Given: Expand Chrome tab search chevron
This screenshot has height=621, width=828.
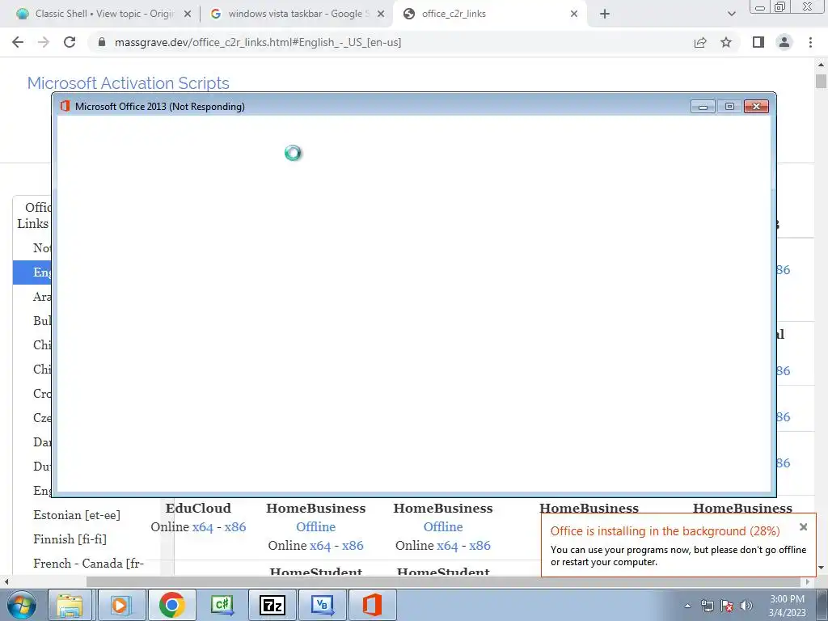Looking at the screenshot, I should [731, 14].
